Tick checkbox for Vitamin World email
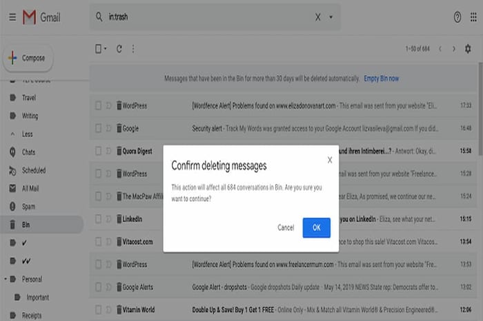 coord(98,309)
